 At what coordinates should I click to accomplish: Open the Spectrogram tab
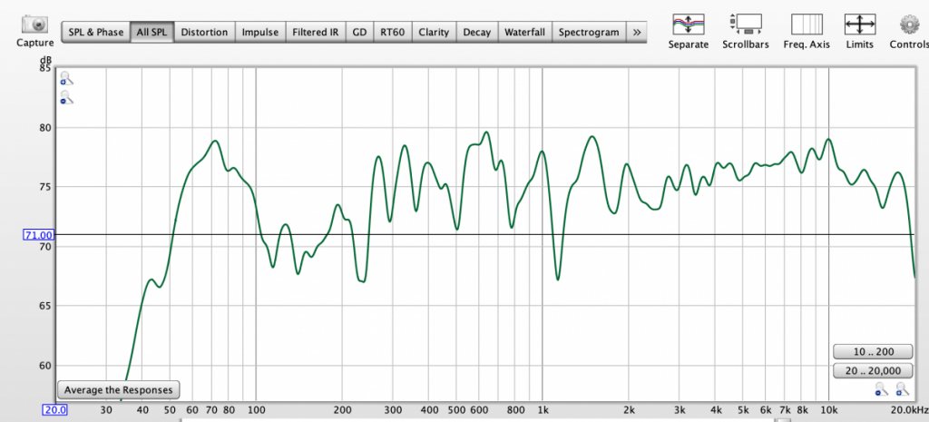coord(590,32)
